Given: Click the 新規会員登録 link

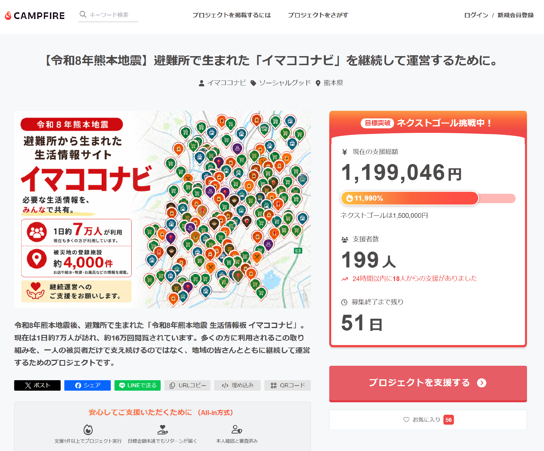Looking at the screenshot, I should 515,15.
